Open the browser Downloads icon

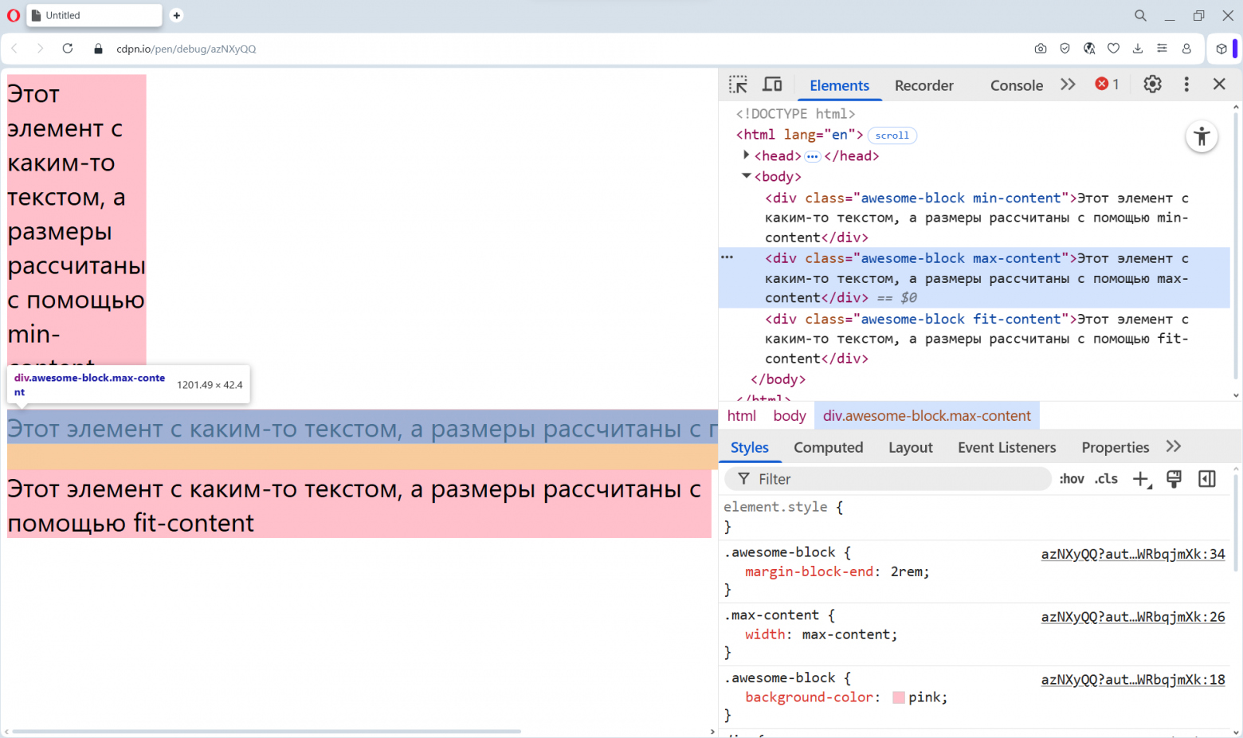click(1138, 49)
